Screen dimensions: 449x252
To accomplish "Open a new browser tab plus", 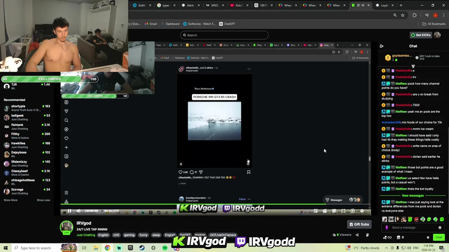I will (401, 5).
